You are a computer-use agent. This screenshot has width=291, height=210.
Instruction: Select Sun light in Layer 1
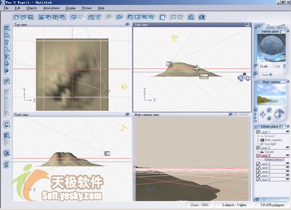point(270,144)
